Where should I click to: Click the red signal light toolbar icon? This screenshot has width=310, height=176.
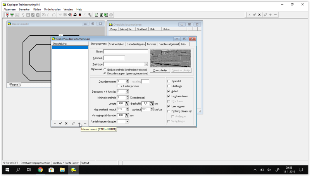(7, 15)
